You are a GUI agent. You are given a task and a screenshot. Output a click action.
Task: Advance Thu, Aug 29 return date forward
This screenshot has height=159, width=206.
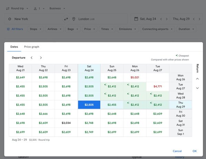[x=199, y=19]
